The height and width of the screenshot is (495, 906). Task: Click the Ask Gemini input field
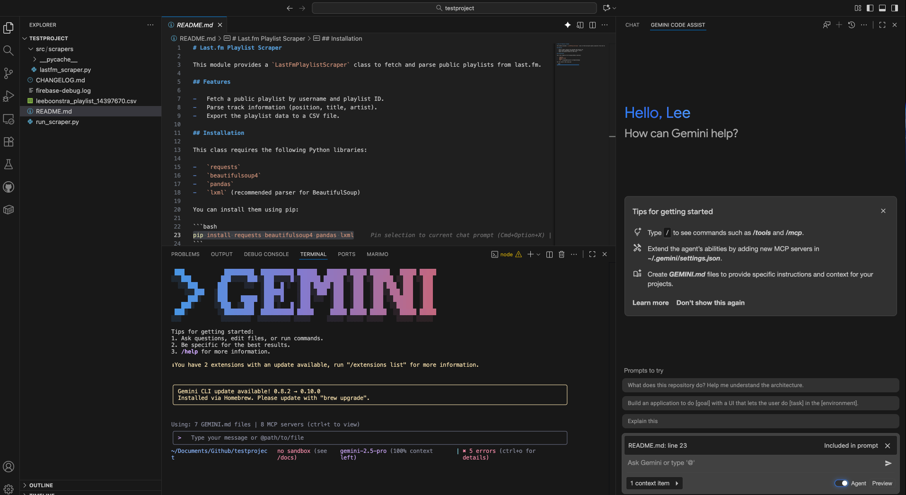[752, 463]
